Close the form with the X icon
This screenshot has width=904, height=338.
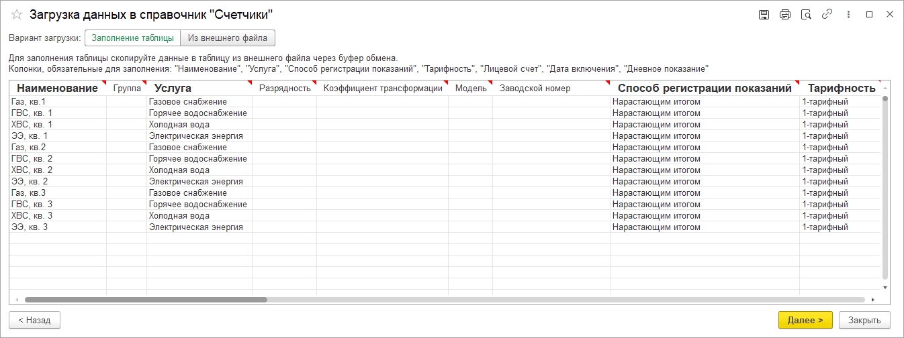(889, 15)
